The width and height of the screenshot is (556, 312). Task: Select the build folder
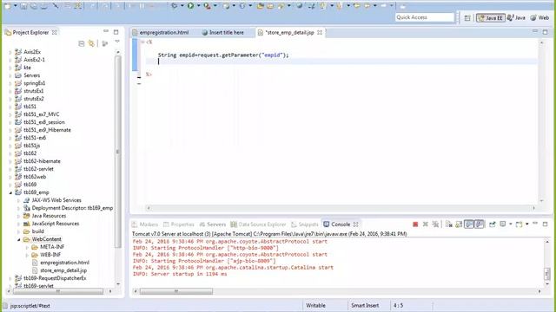tap(34, 231)
